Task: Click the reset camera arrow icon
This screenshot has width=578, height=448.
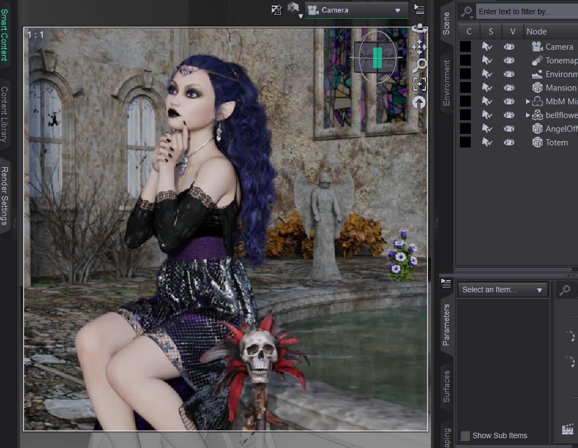Action: [x=419, y=103]
